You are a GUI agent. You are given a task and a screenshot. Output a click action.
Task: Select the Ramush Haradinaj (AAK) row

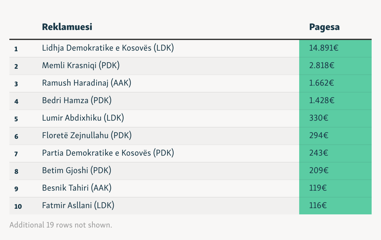point(190,83)
